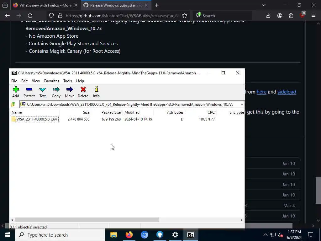Bookmark this page with the star
The image size is (321, 241).
[x=184, y=16]
